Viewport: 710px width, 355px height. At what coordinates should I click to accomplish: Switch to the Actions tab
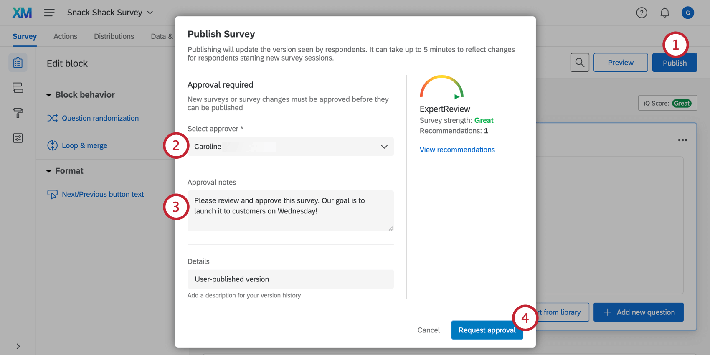(x=65, y=36)
